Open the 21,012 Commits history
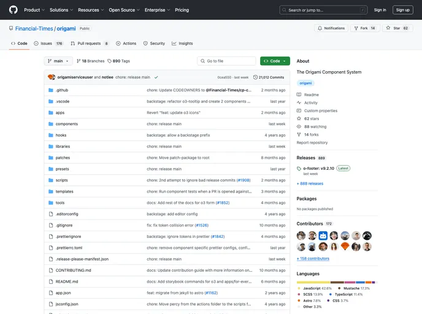Screen dimensions: 422x314 click(268, 77)
